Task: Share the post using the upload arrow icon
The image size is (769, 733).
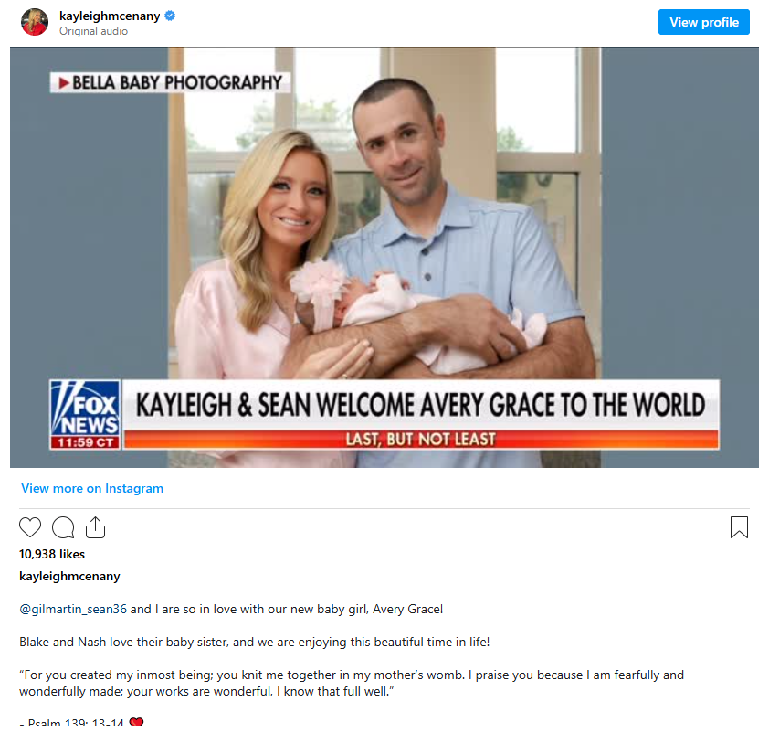Action: pos(95,527)
